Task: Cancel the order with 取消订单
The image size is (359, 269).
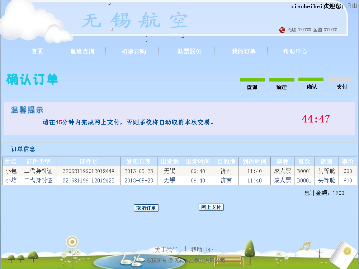Action: click(x=146, y=208)
